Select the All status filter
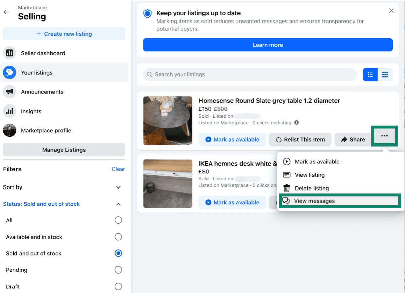 click(118, 220)
